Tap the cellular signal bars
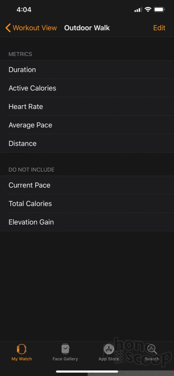Viewport: 174px width, 376px height. pyautogui.click(x=138, y=10)
